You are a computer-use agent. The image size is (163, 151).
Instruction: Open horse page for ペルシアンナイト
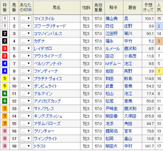48,64
